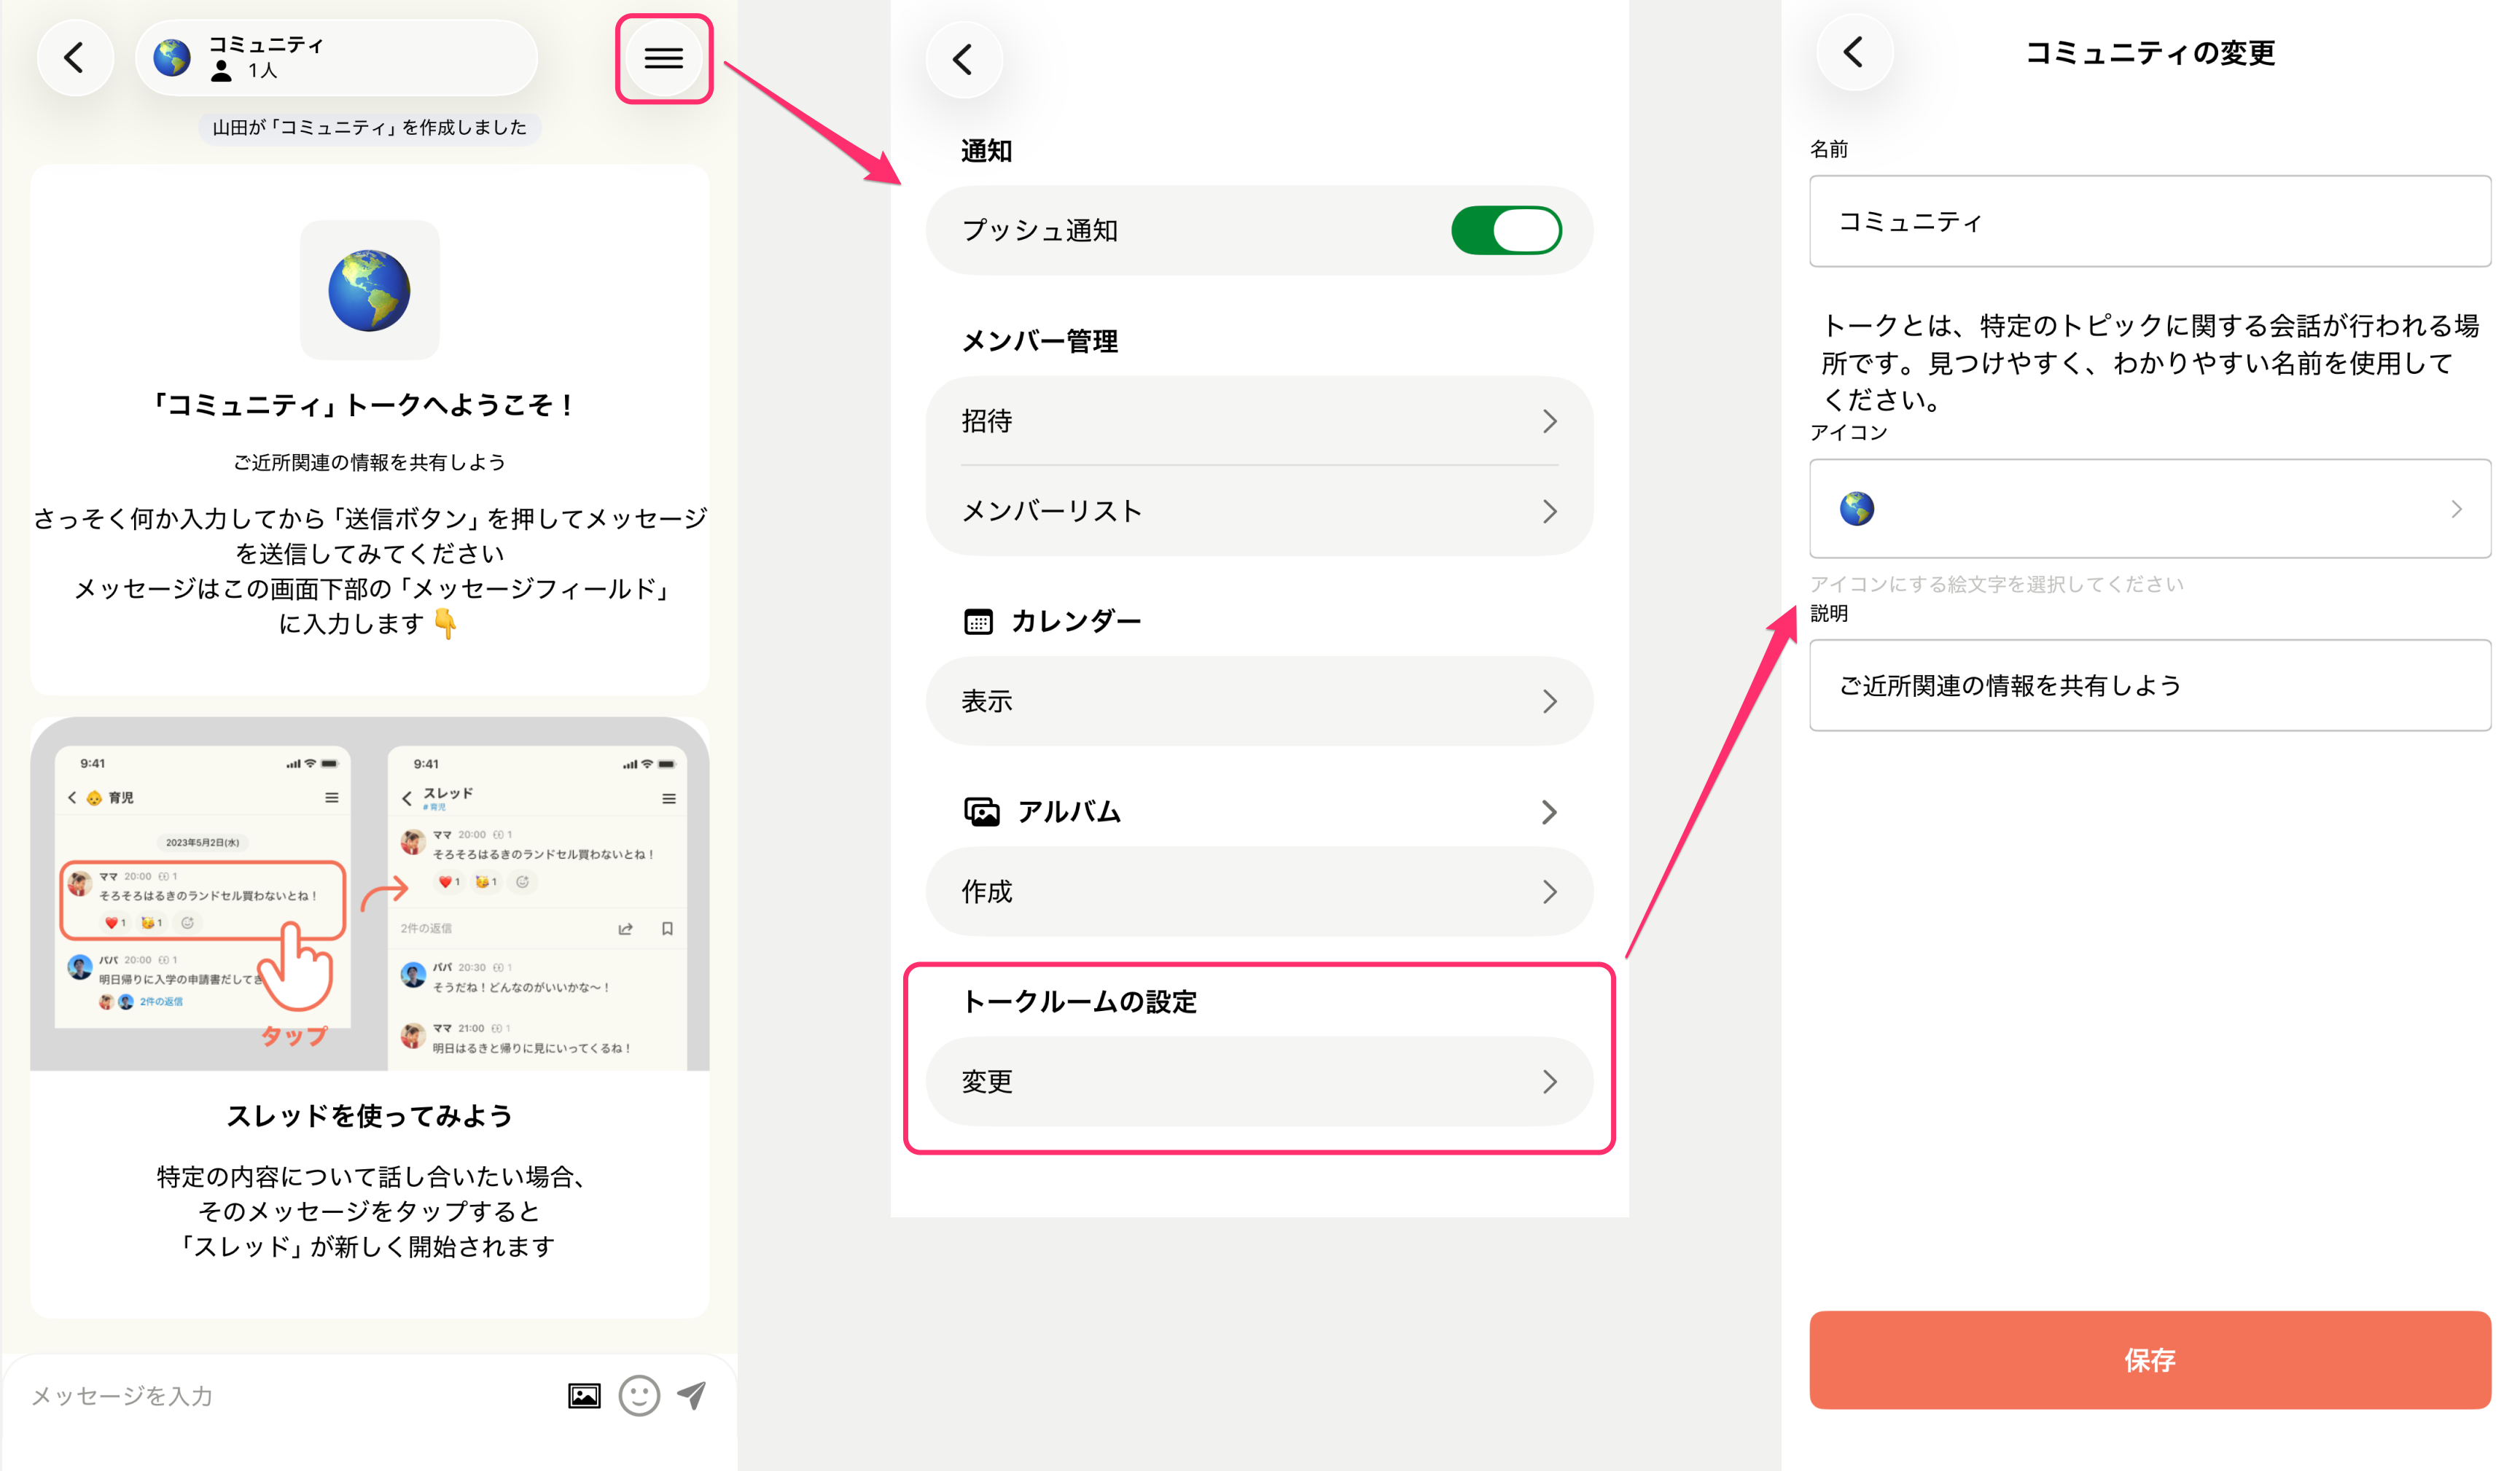Tap the chevron on the 招待 row
The image size is (2520, 1471).
point(1550,421)
